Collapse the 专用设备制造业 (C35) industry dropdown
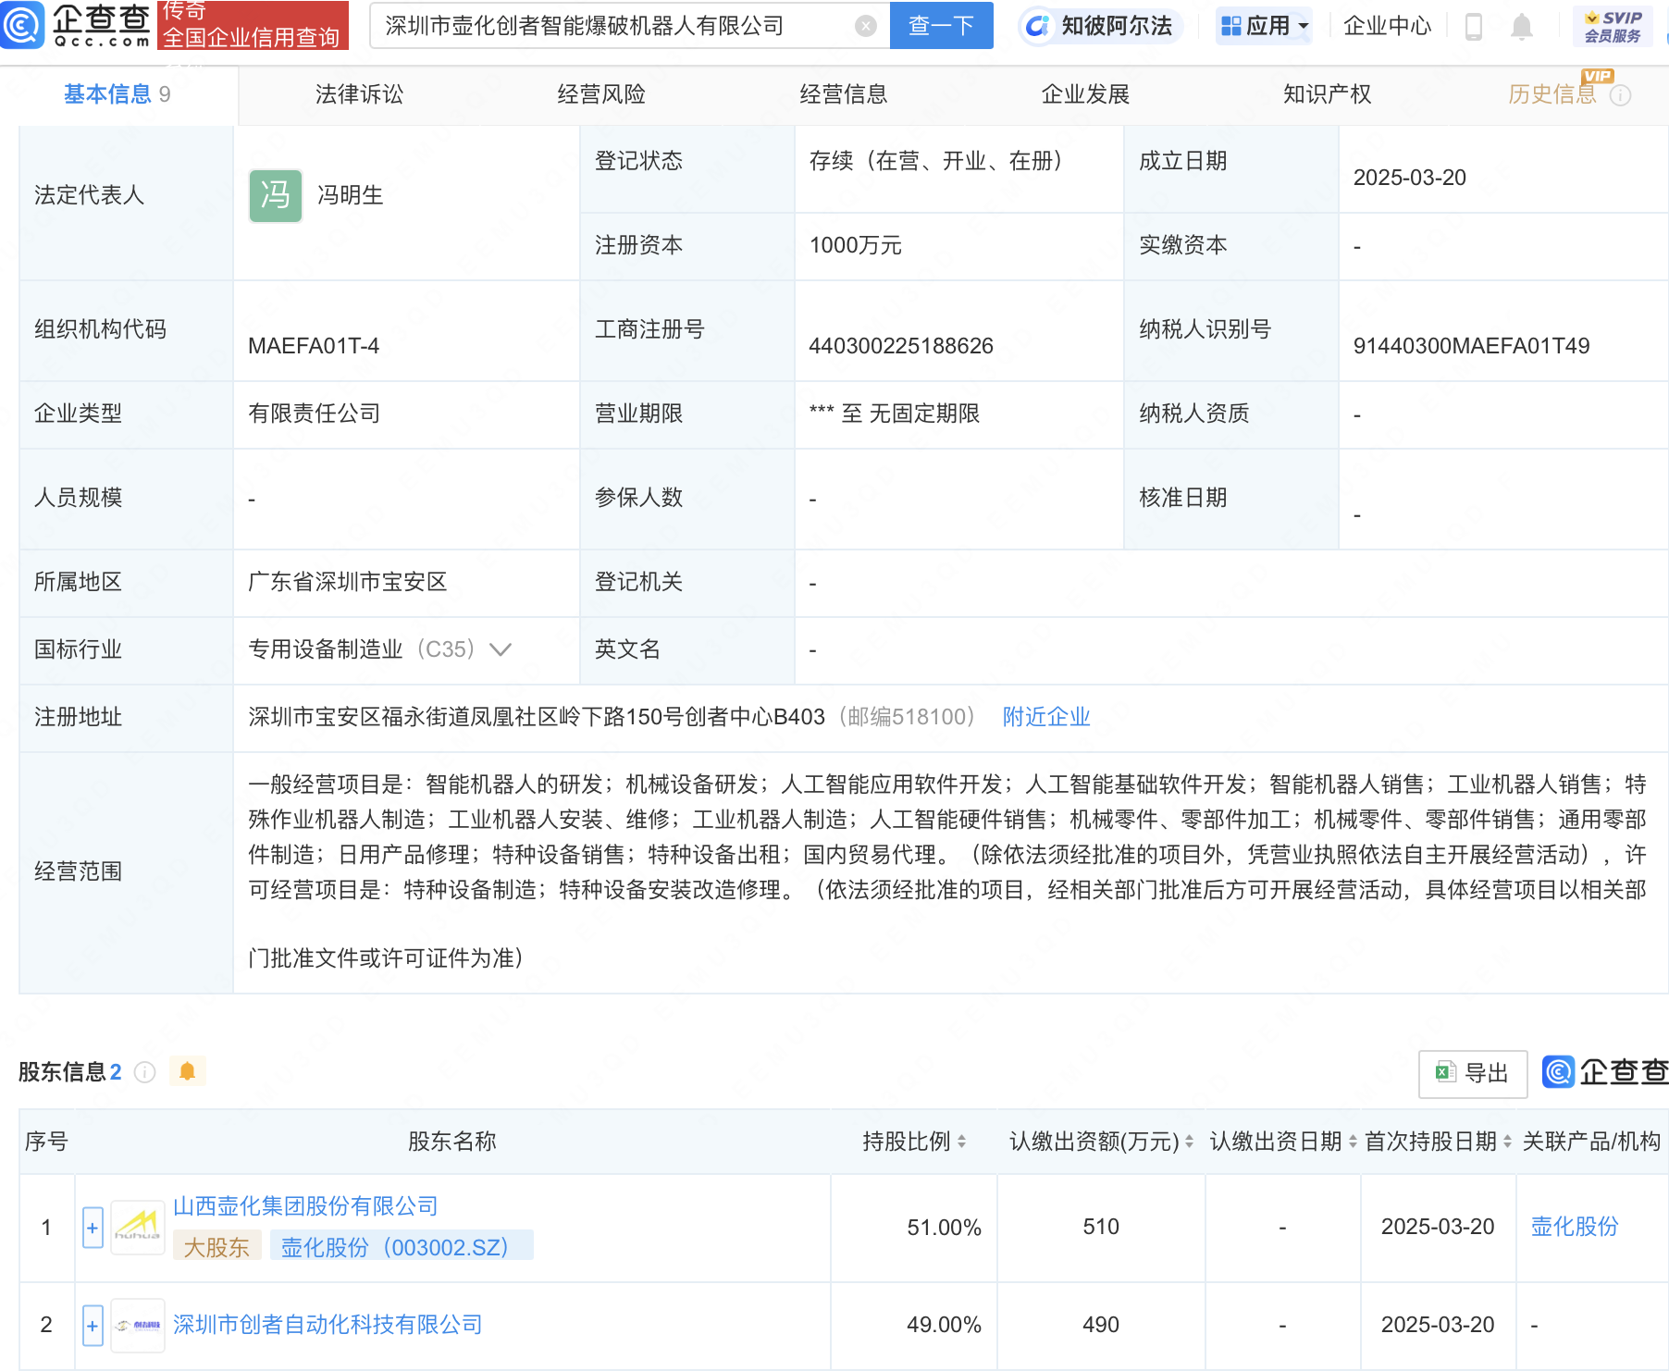This screenshot has height=1371, width=1669. (501, 650)
